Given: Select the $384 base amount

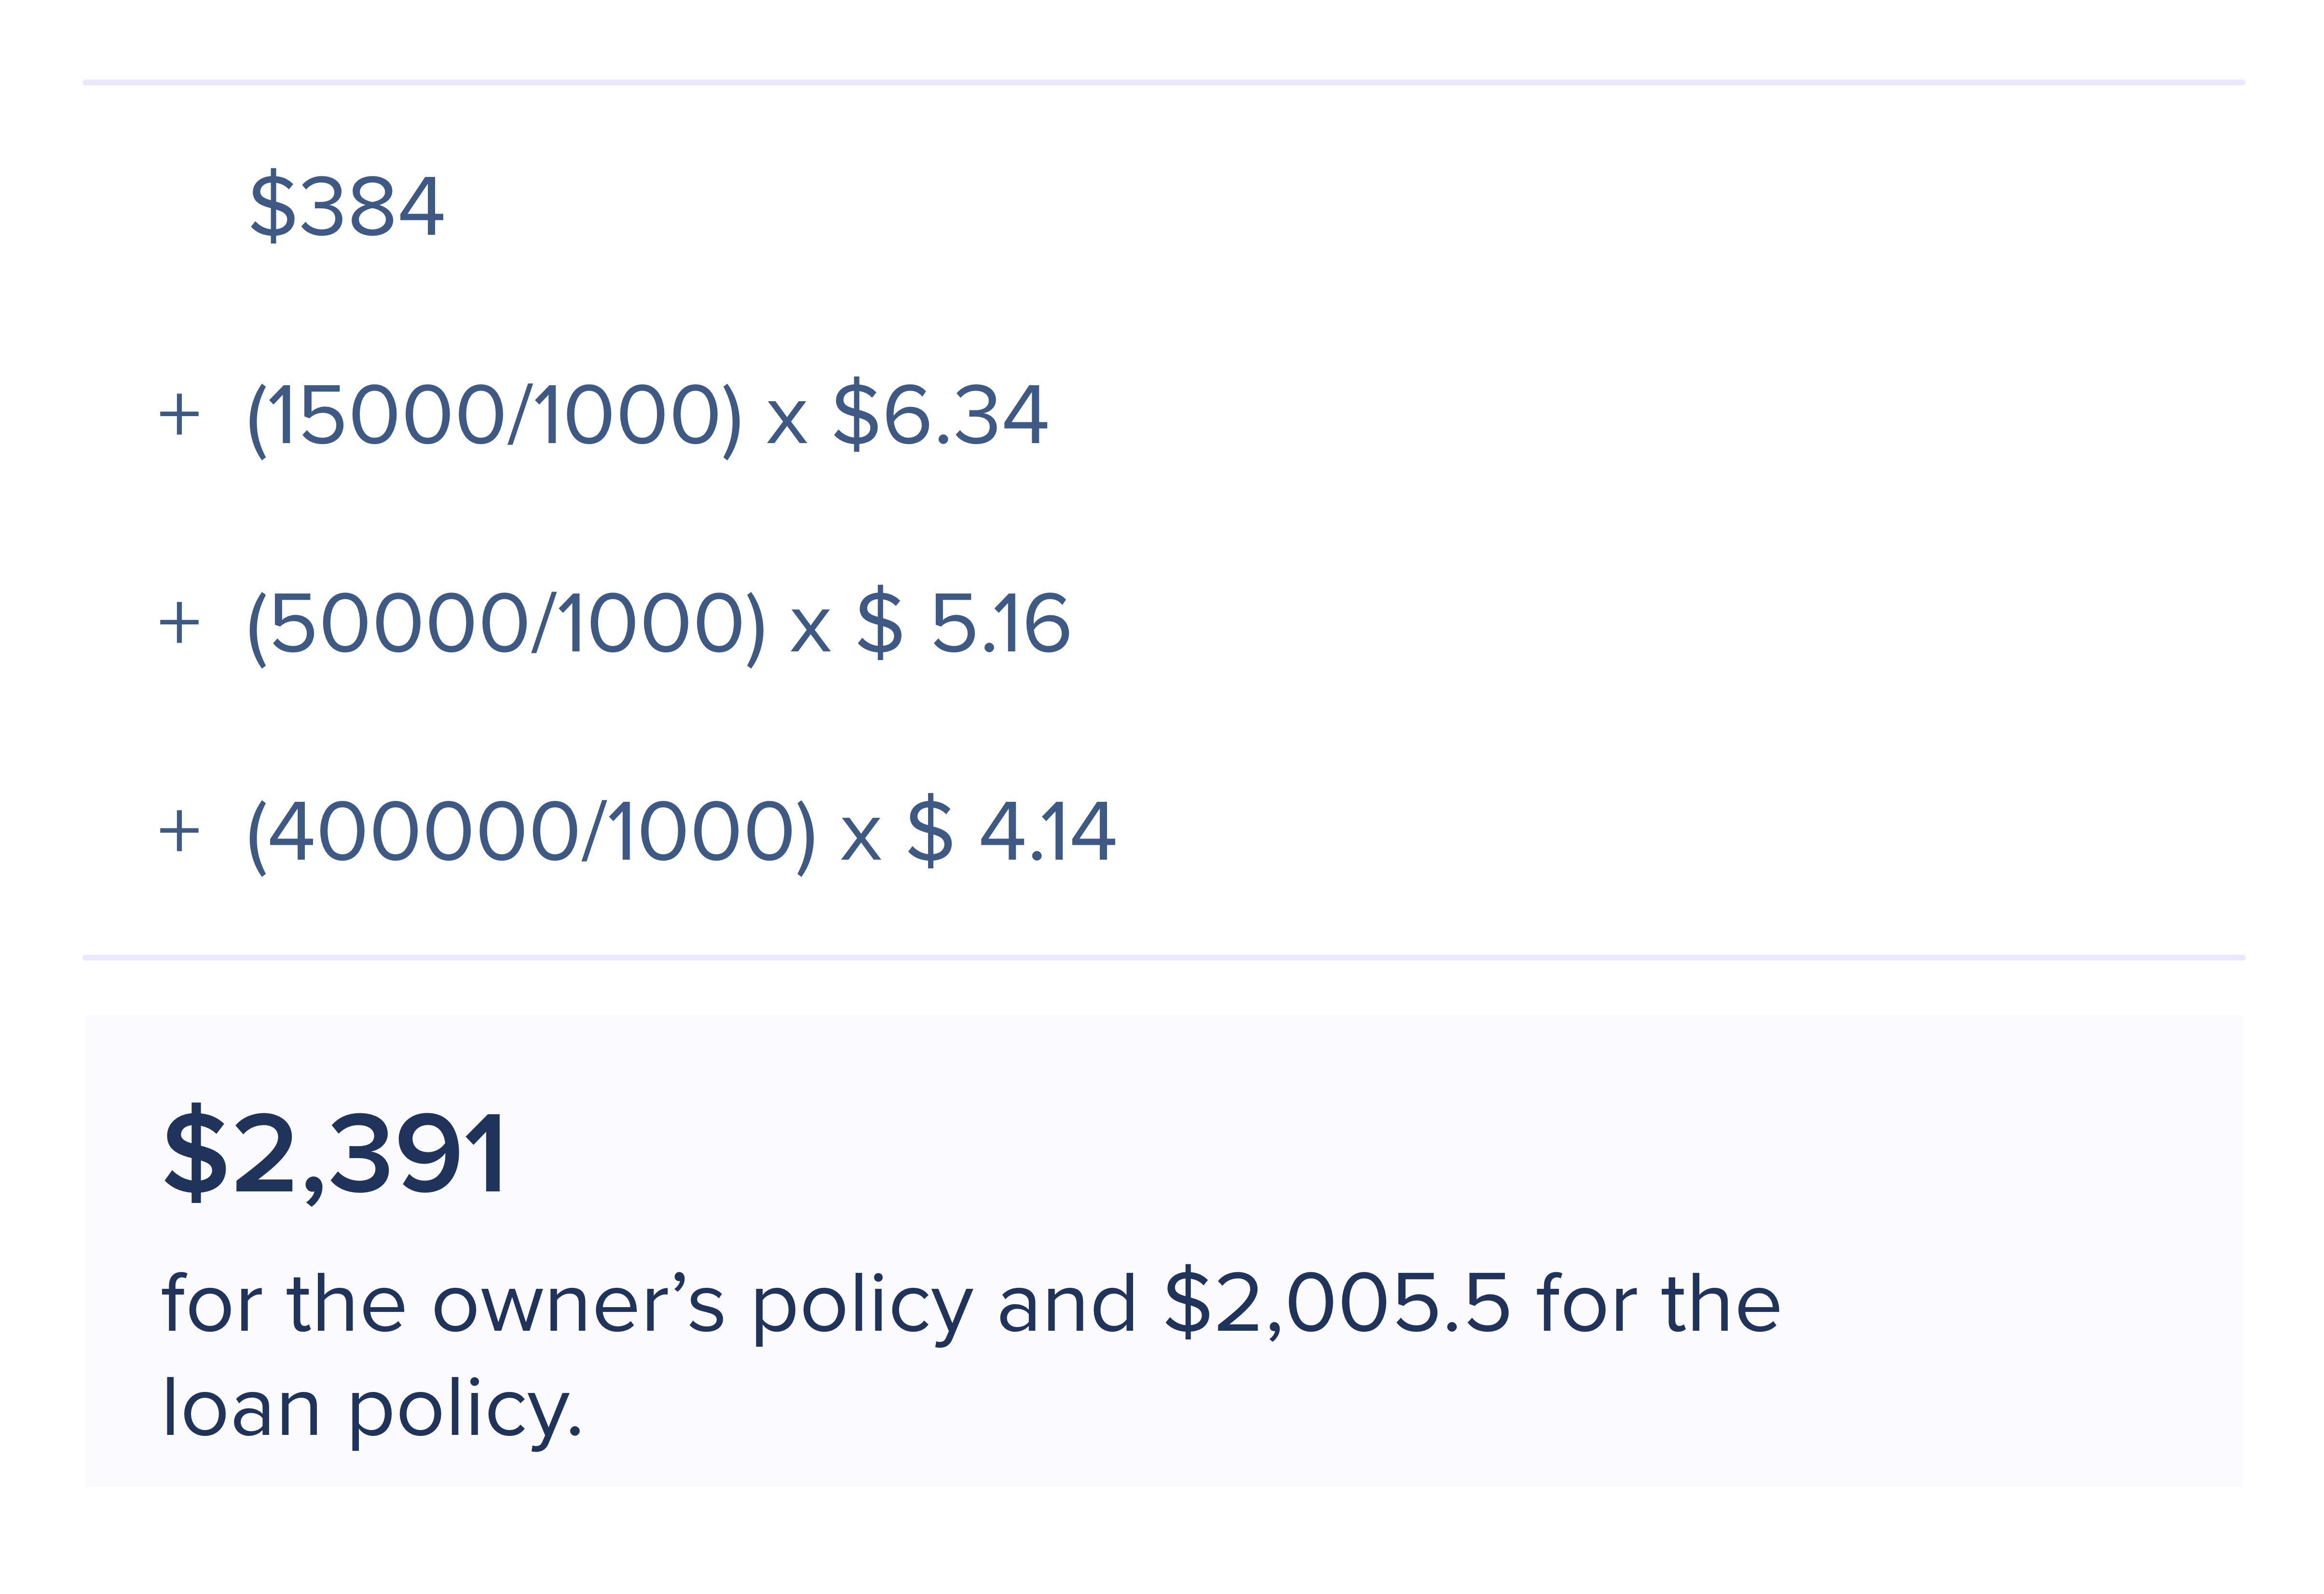Looking at the screenshot, I should (x=346, y=206).
